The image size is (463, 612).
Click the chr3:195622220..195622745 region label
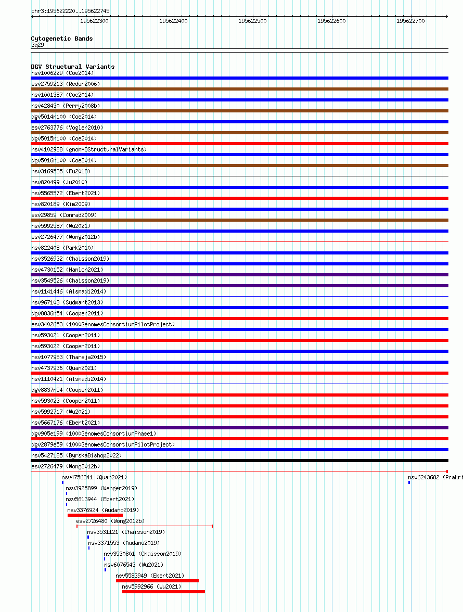70,11
